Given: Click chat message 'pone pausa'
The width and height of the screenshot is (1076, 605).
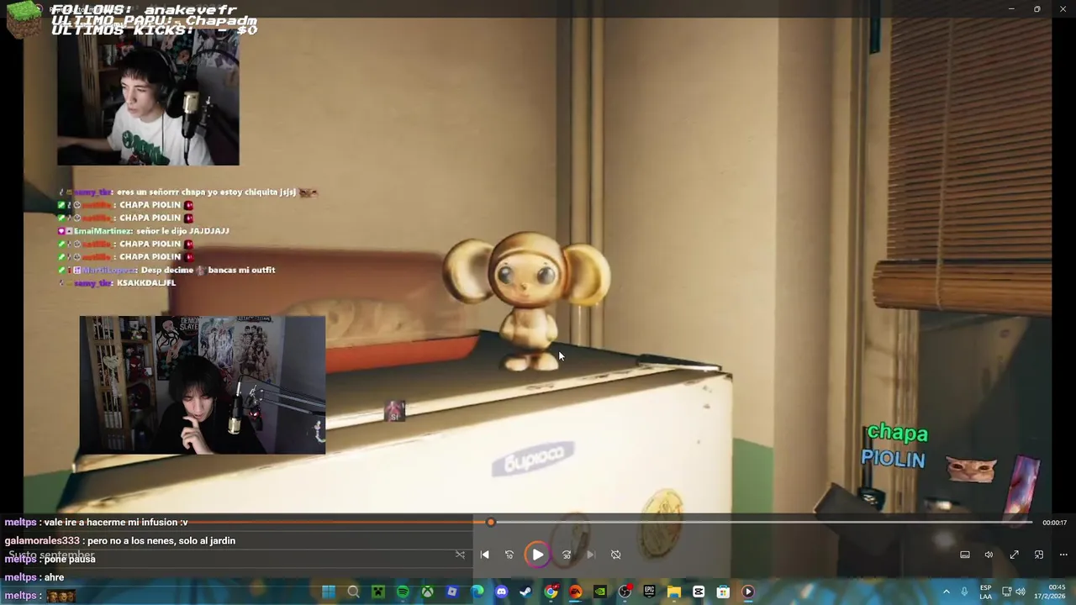Looking at the screenshot, I should pyautogui.click(x=70, y=559).
